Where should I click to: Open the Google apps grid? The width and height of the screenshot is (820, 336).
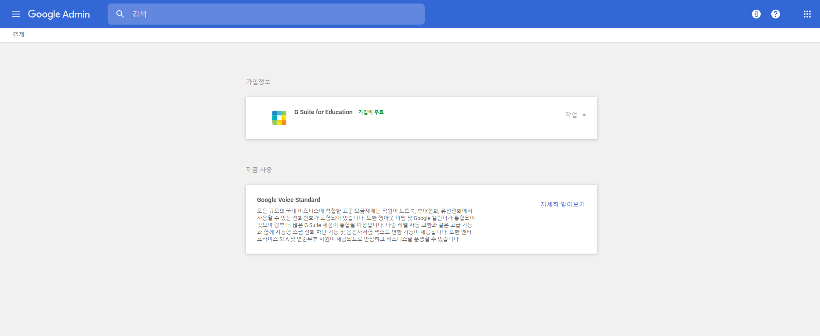point(807,14)
